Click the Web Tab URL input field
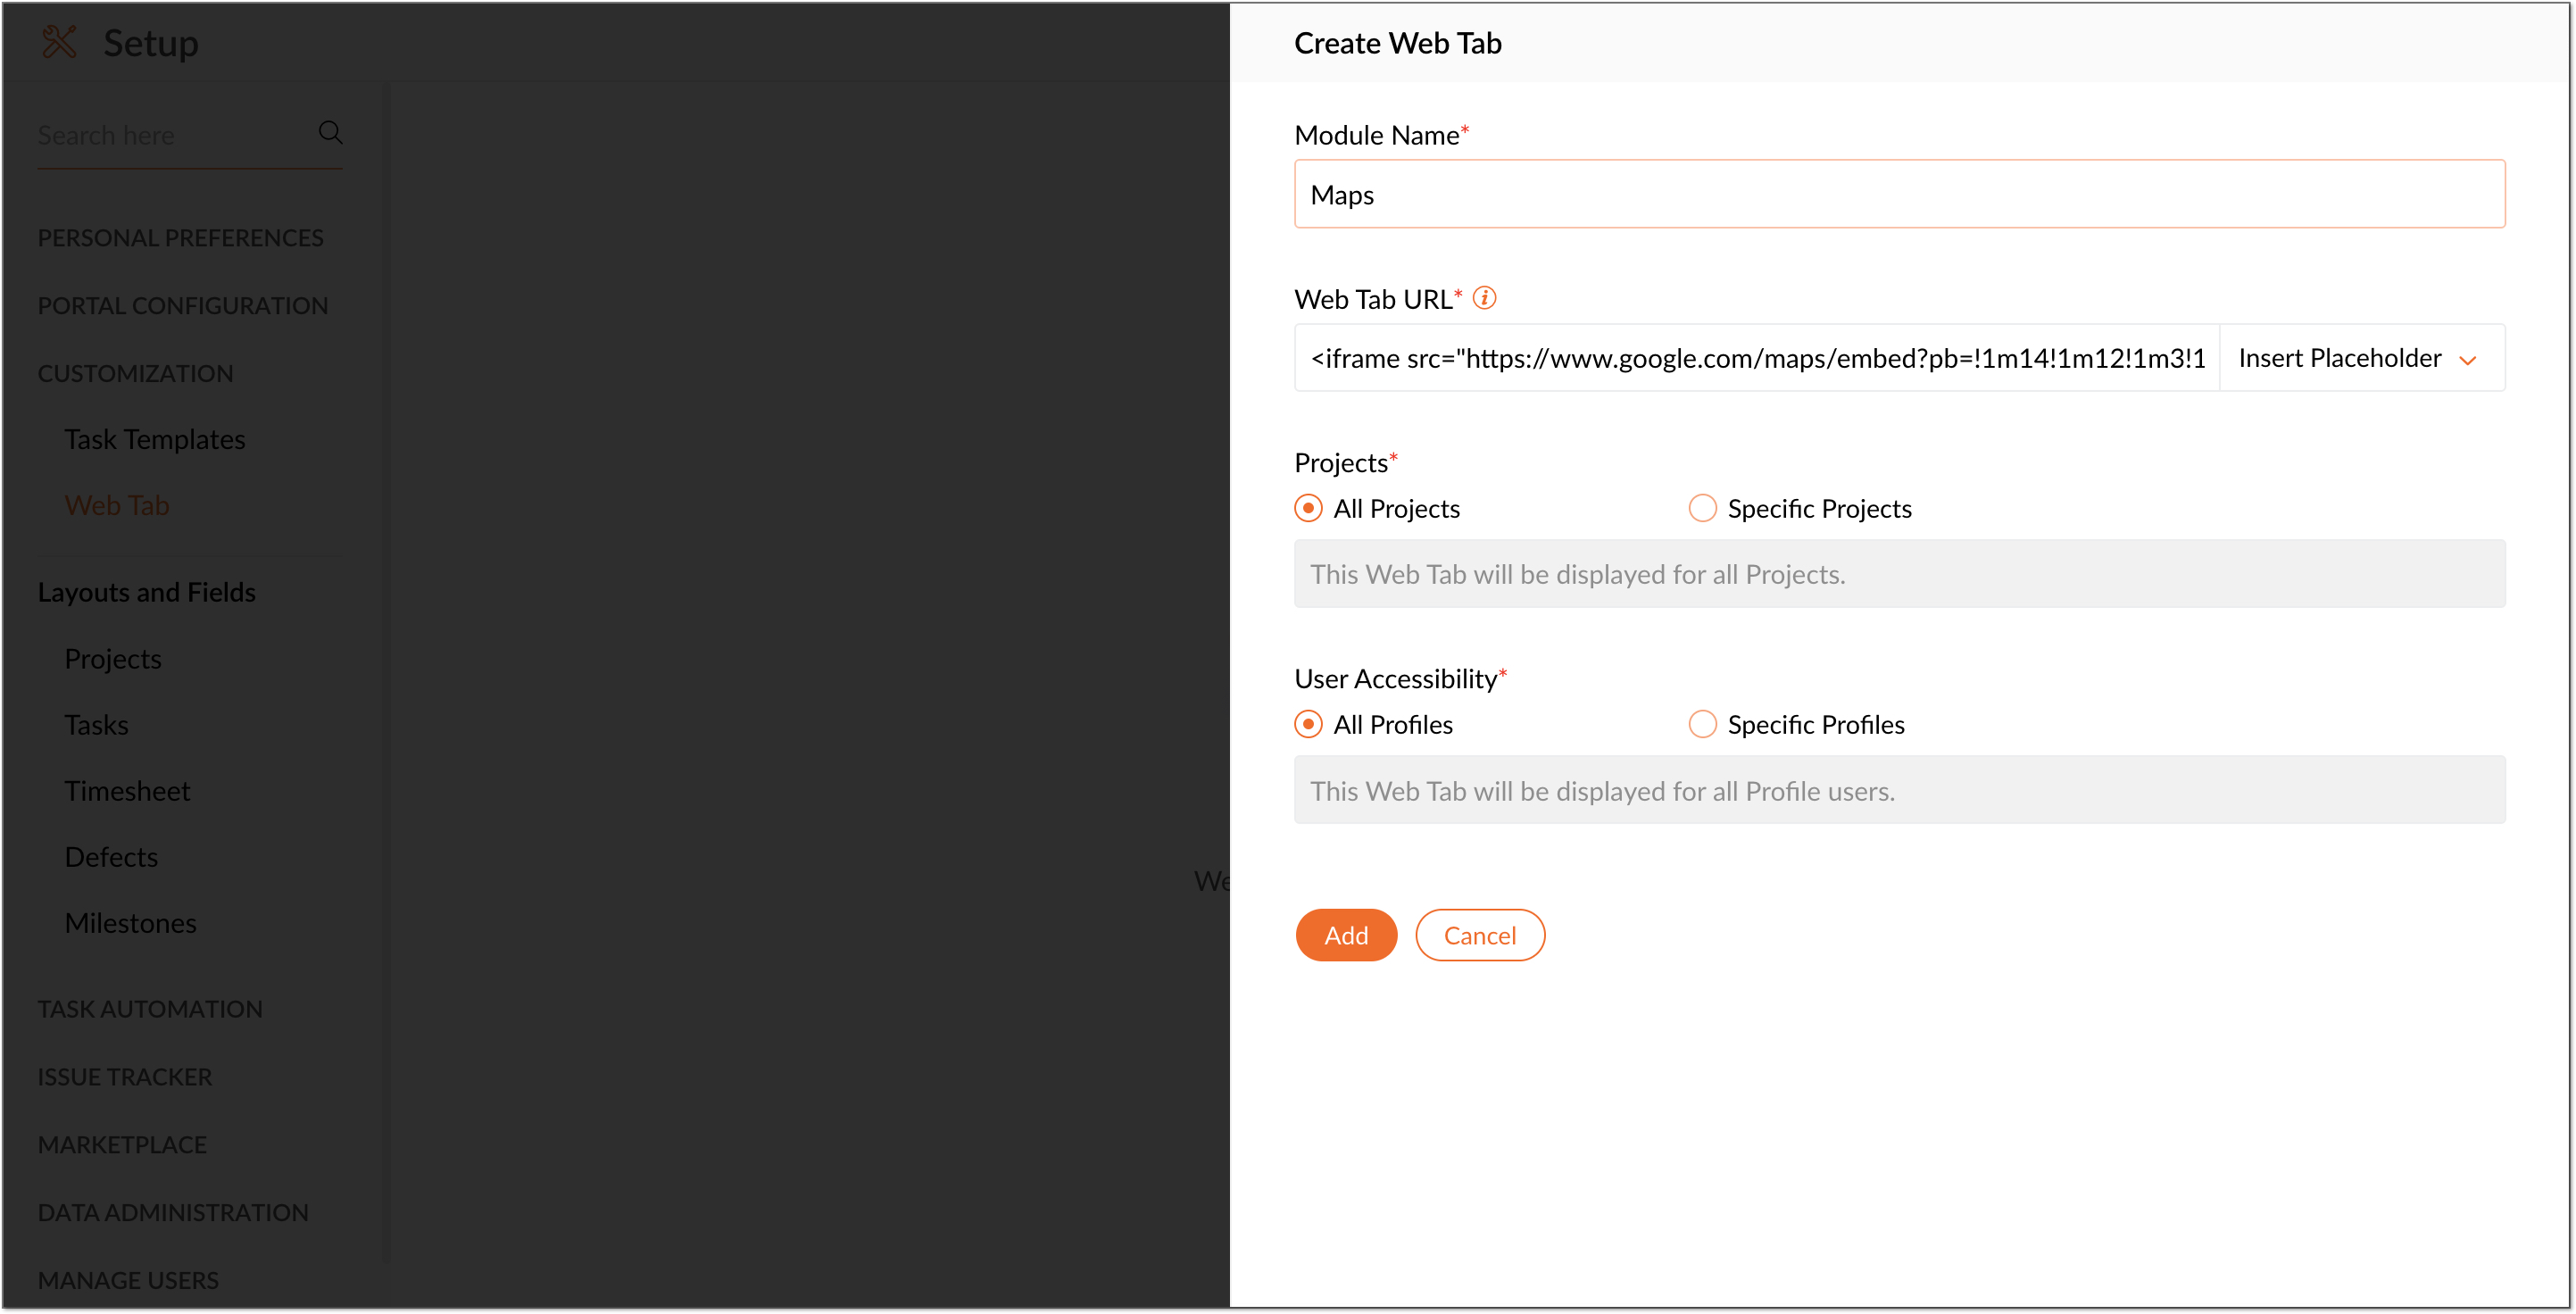2576x1314 pixels. [1757, 358]
